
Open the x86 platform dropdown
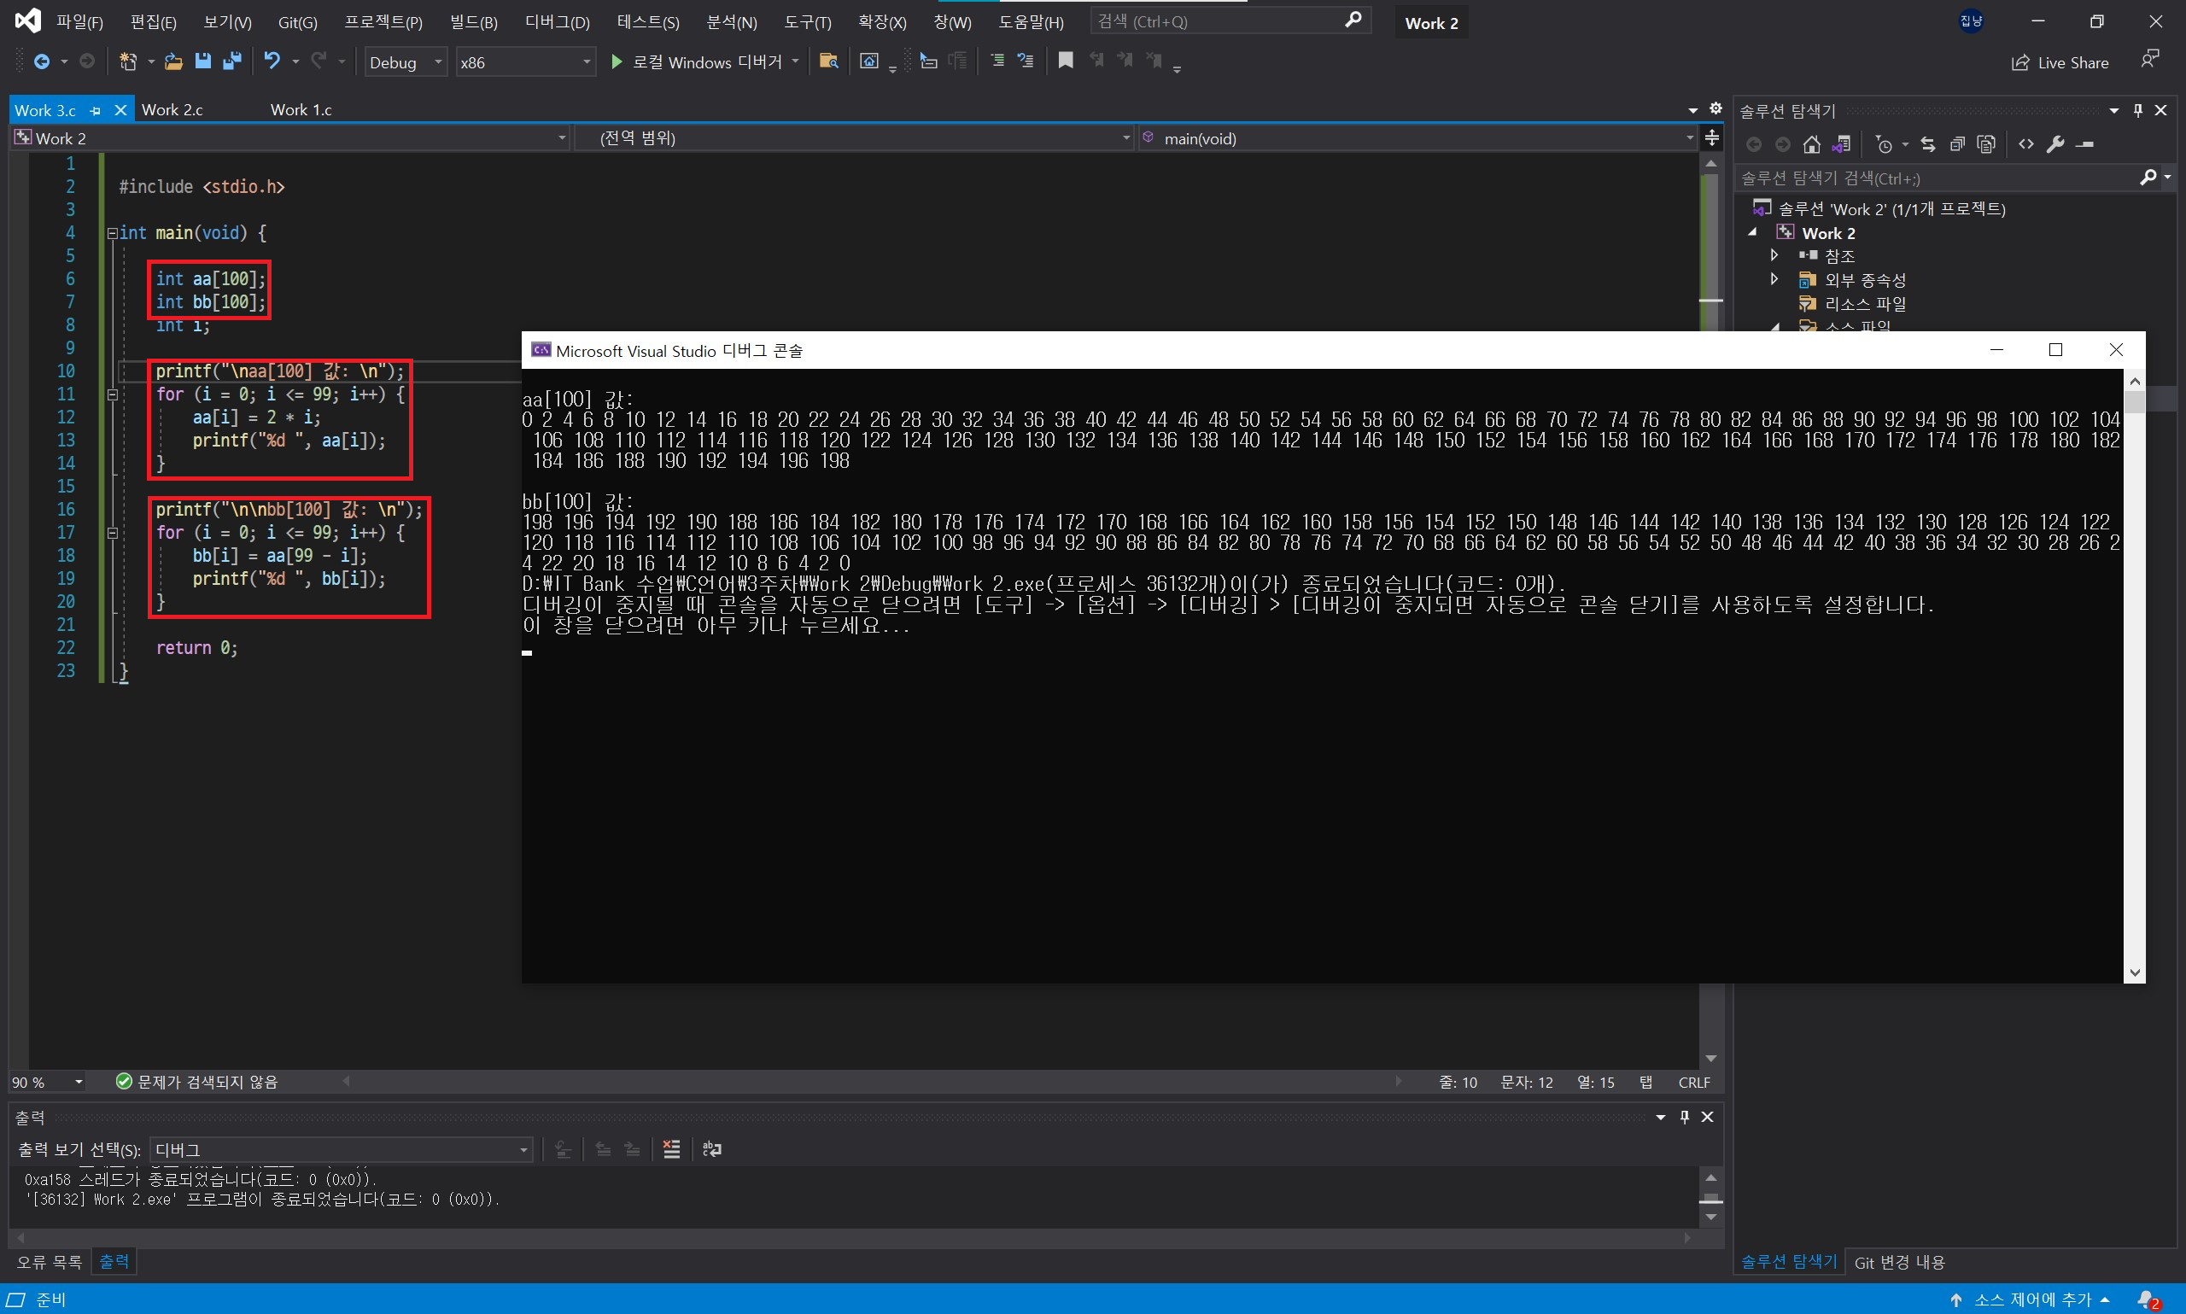tap(525, 62)
